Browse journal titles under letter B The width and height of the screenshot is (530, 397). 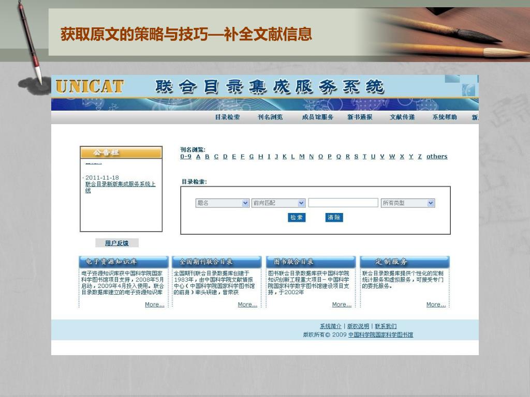point(207,157)
